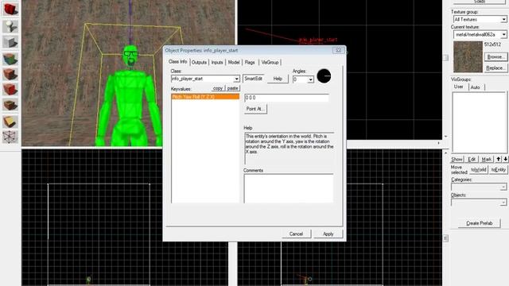This screenshot has width=509, height=286.
Task: Open the Texture group dropdown
Action: tap(503, 19)
